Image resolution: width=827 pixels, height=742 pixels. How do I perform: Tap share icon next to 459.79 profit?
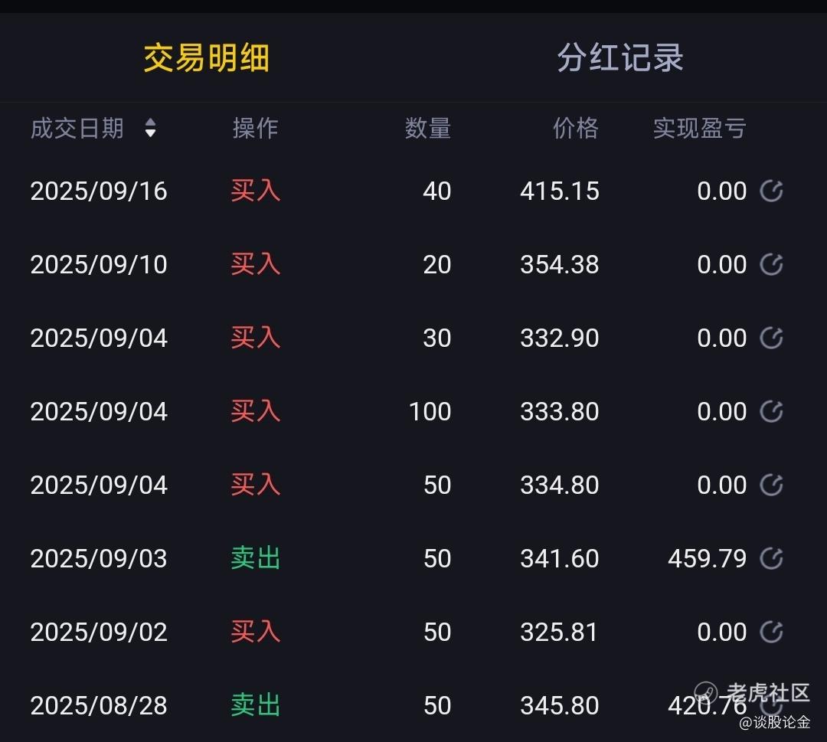(771, 558)
